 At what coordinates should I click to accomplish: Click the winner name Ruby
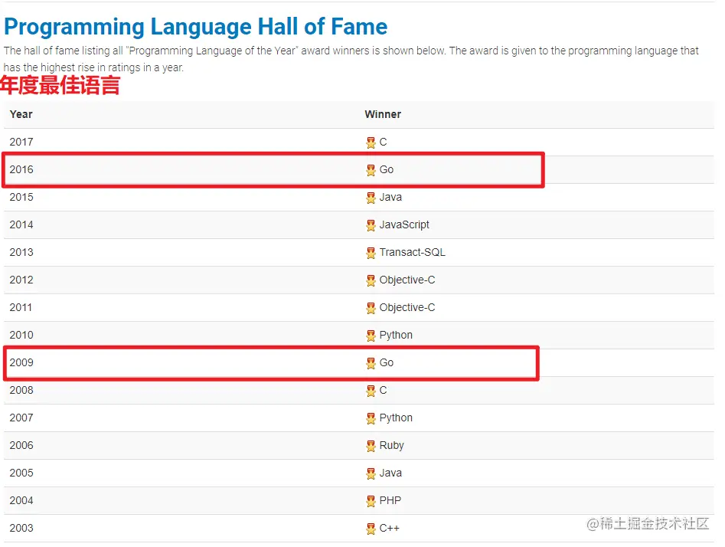(392, 445)
